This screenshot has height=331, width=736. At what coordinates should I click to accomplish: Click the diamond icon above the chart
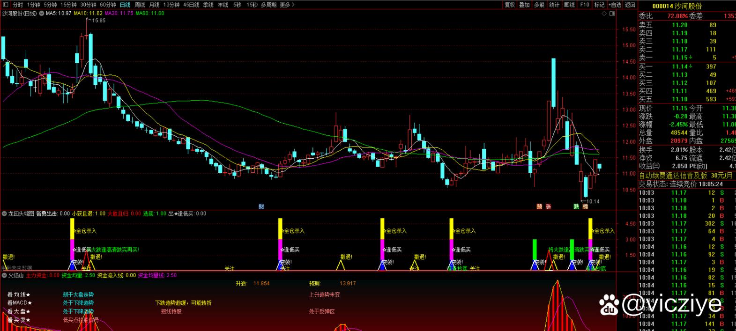604,14
